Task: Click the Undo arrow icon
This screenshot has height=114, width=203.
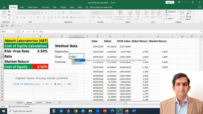Action: (7, 26)
